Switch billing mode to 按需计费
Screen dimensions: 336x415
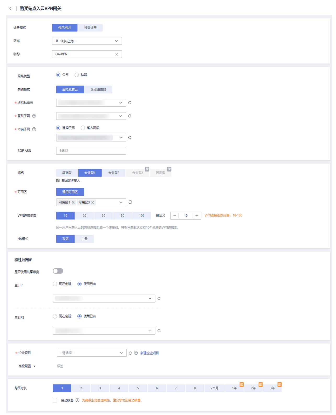coord(90,28)
